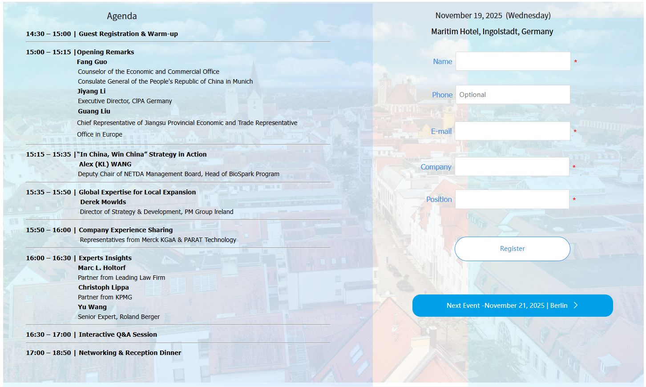
Task: Click 'Representatives from Merck KGaA & PARAT Technology'
Action: pos(158,240)
